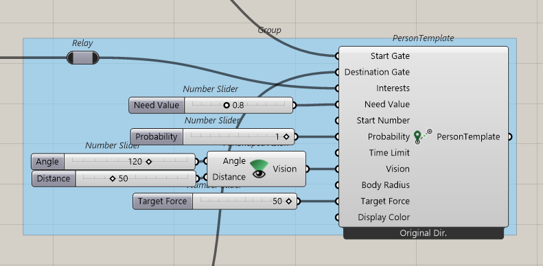Click the Time Limit input parameter
Image resolution: width=543 pixels, height=266 pixels.
point(390,153)
